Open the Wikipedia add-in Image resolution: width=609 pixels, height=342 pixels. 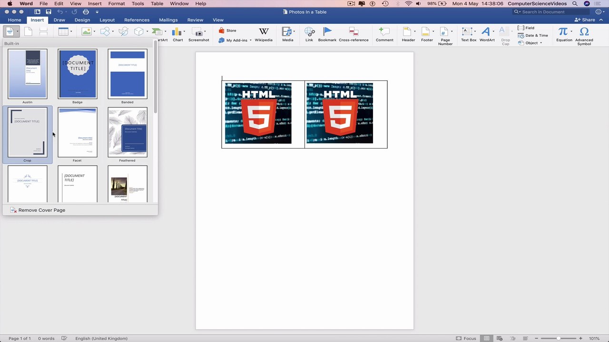click(x=264, y=34)
